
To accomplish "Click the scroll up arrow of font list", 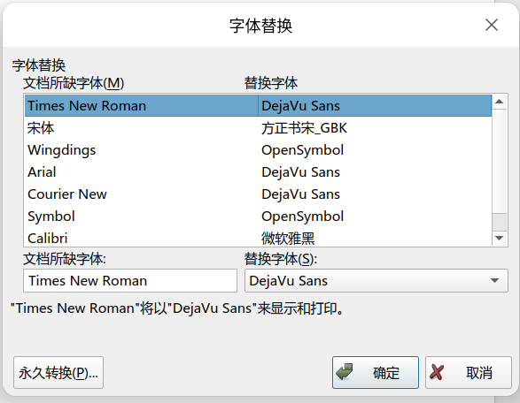I will tap(499, 102).
